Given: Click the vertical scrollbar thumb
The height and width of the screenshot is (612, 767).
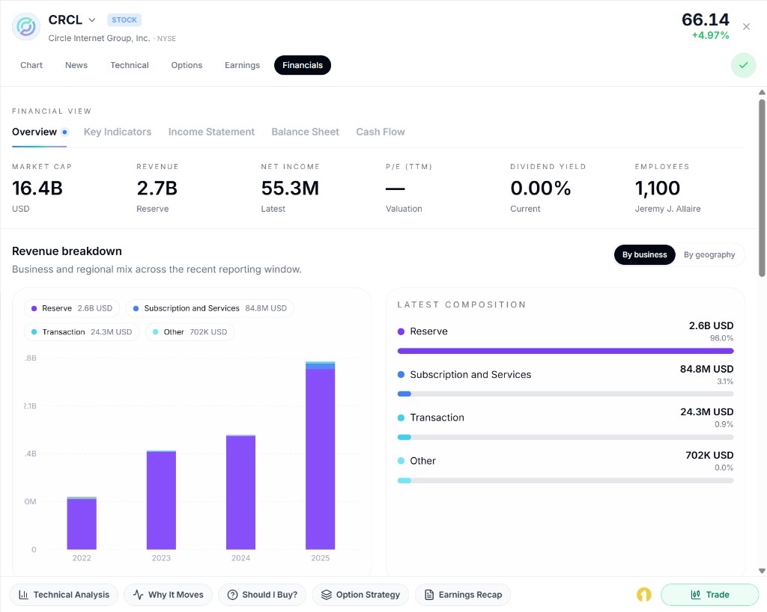Looking at the screenshot, I should coord(762,188).
